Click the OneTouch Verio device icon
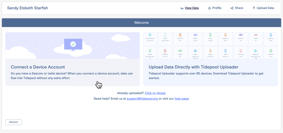The width and height of the screenshot is (283, 133). tap(180, 35)
